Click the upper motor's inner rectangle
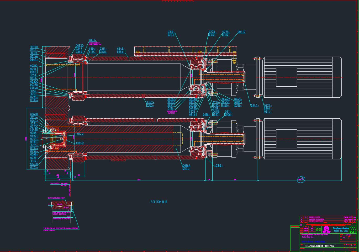 pos(286,77)
